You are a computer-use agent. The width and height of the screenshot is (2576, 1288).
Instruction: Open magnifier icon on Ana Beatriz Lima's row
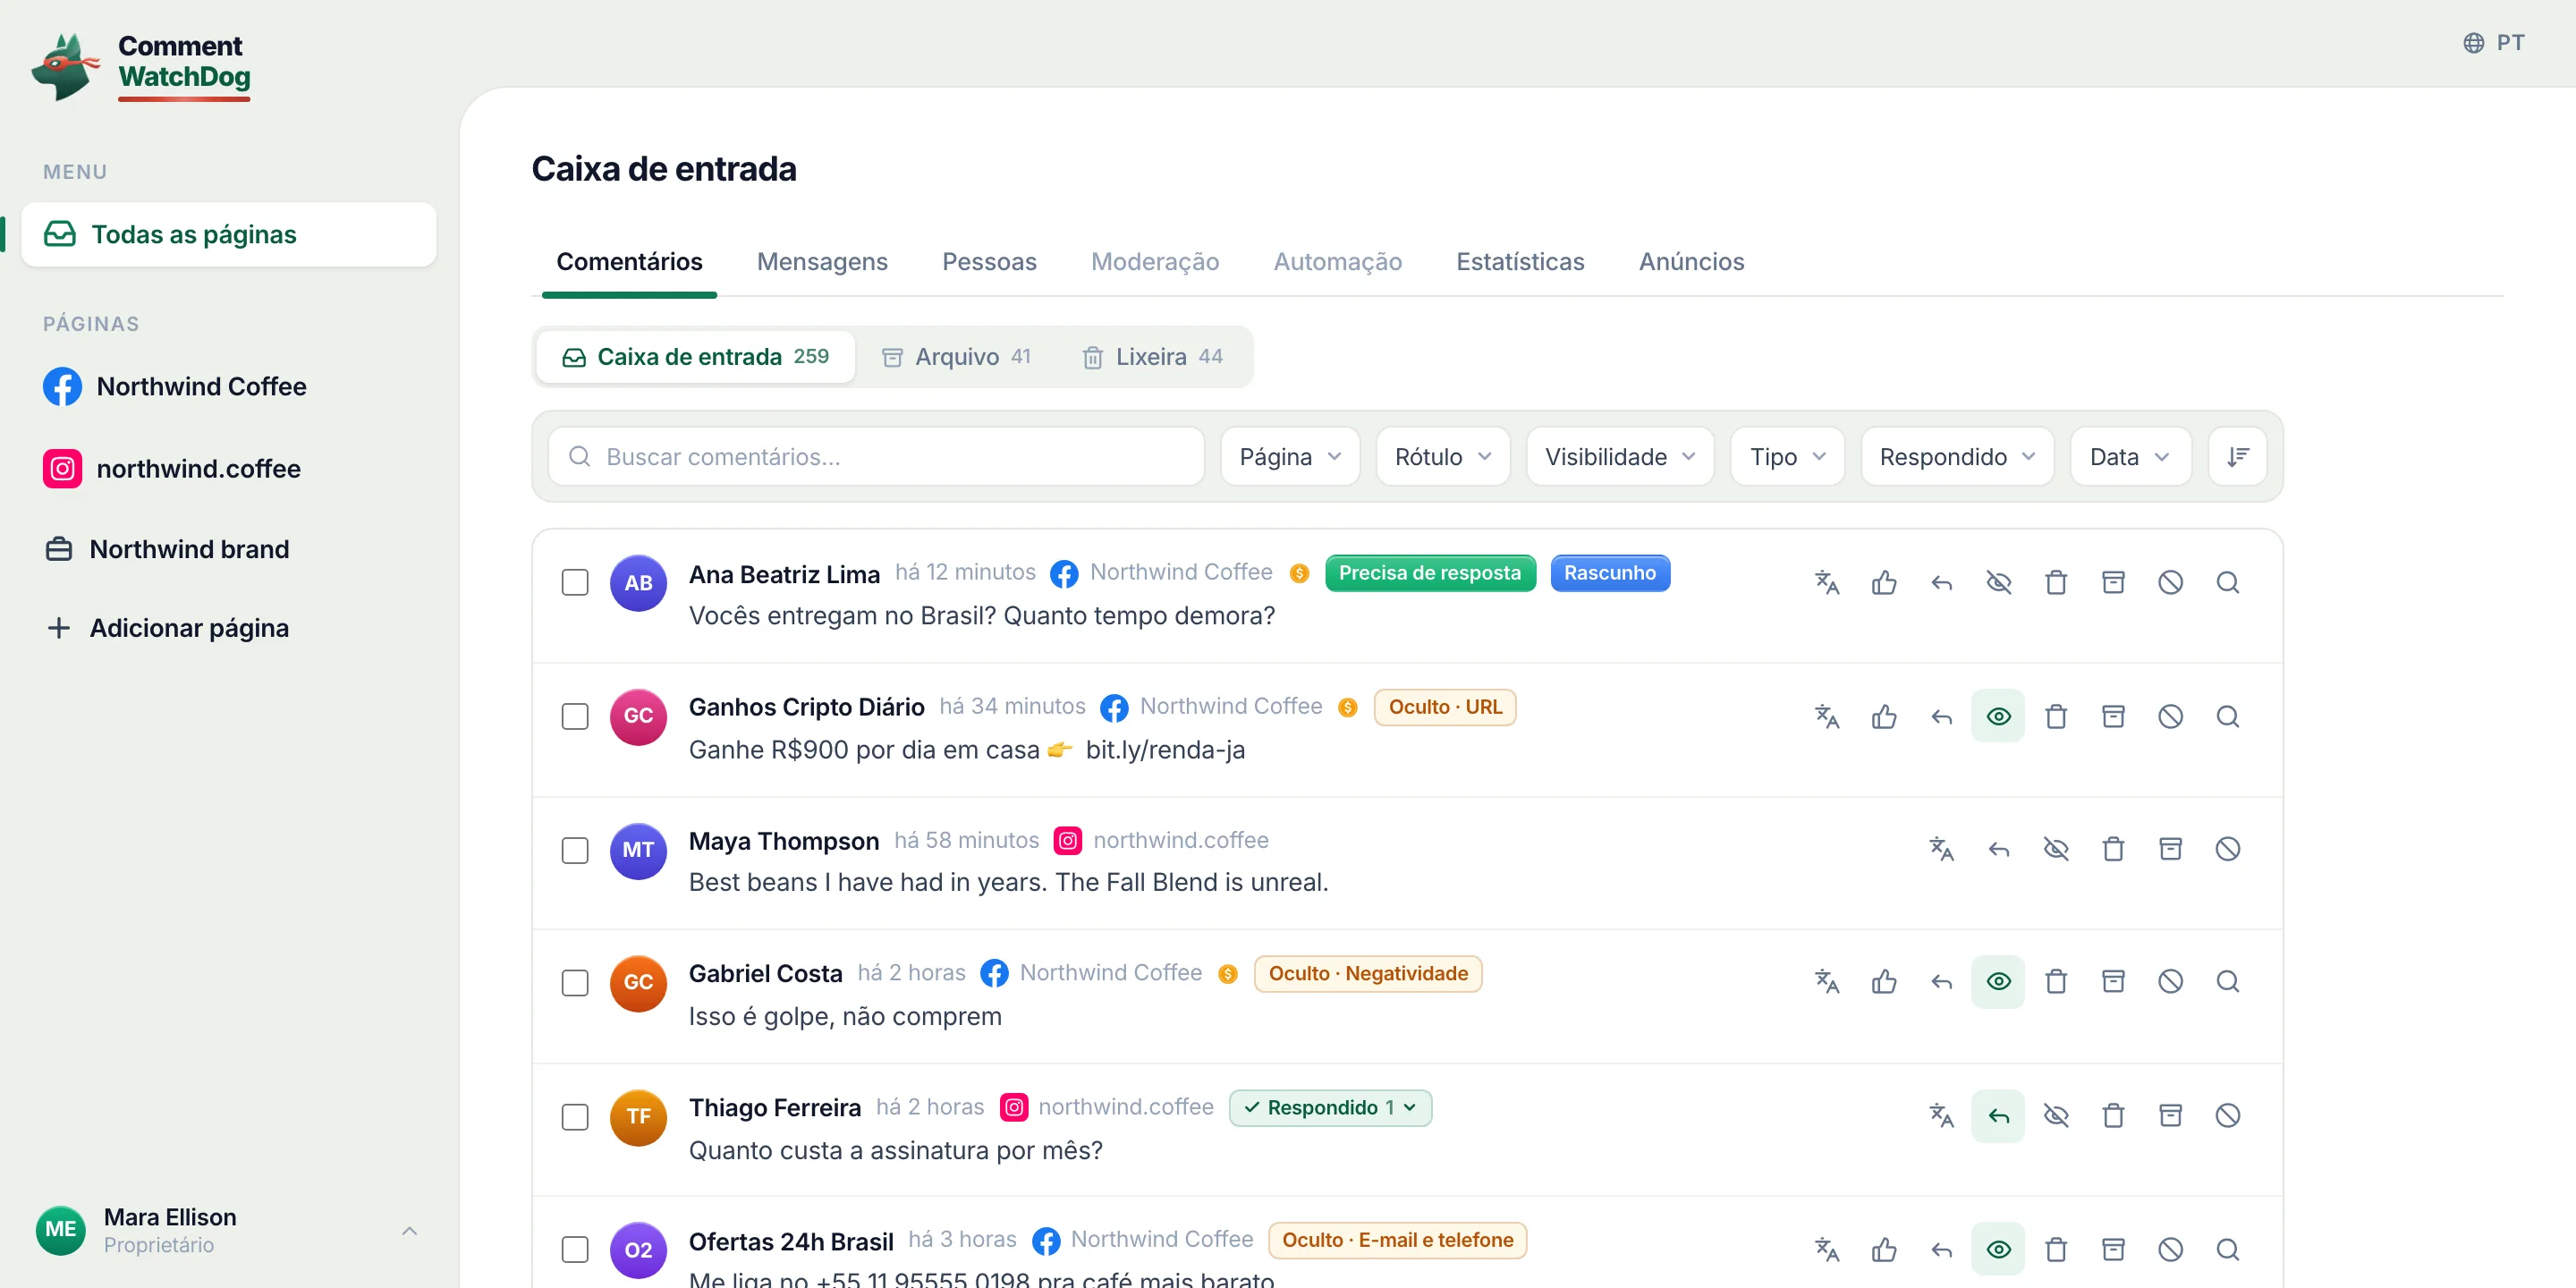(x=2227, y=582)
